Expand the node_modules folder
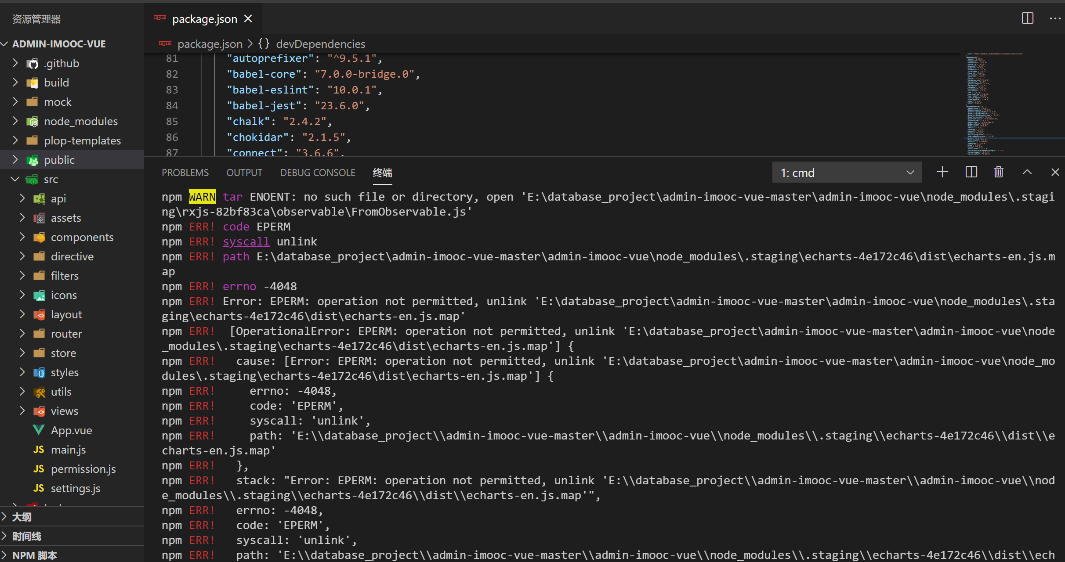Viewport: 1065px width, 562px height. pos(80,121)
